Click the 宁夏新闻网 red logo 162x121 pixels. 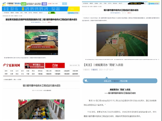[x=11, y=65]
